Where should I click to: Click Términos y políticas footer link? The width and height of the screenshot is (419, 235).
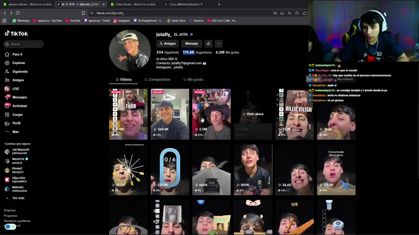point(17,221)
